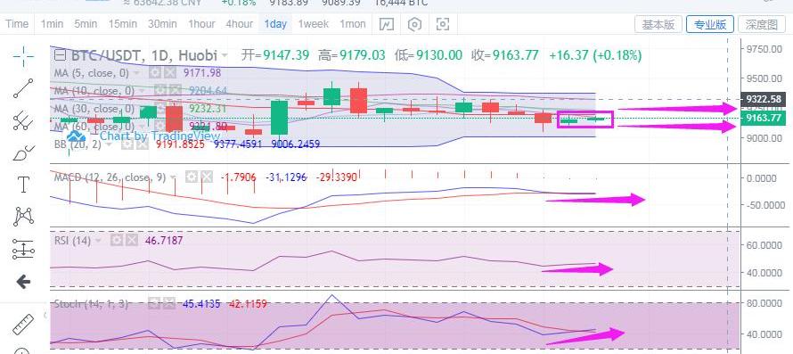This screenshot has width=793, height=354.
Task: Select the pitchfork drawing tool
Action: tap(24, 120)
